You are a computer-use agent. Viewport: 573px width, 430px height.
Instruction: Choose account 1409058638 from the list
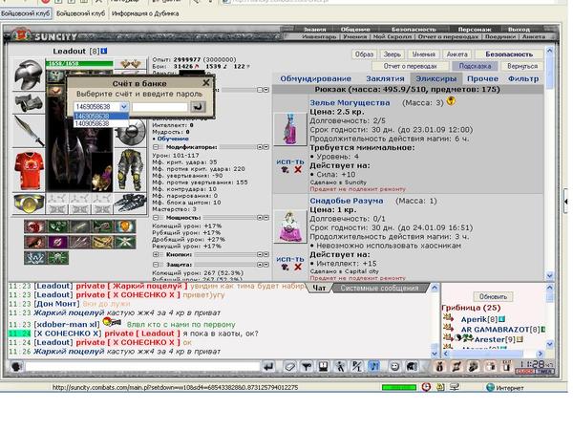[x=101, y=123]
